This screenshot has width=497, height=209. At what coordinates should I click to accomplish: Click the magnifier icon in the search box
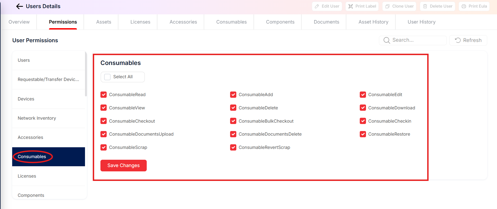(x=387, y=40)
